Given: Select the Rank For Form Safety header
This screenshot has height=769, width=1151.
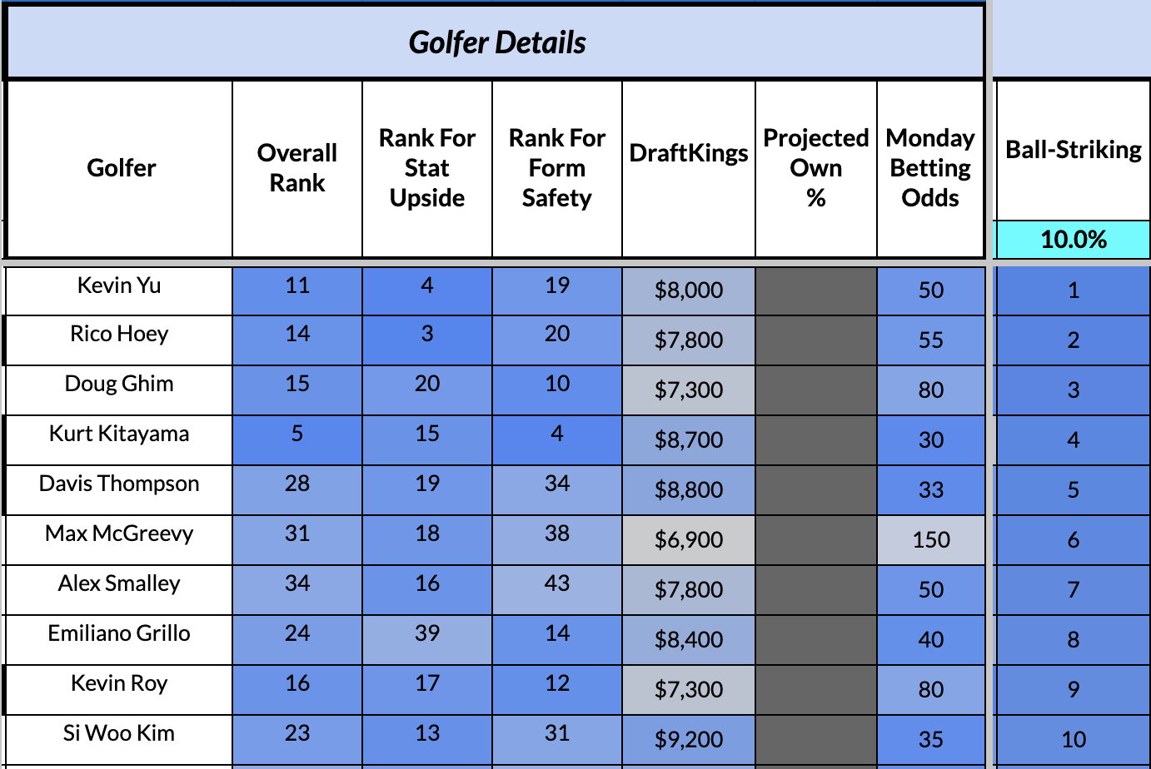Looking at the screenshot, I should point(557,169).
